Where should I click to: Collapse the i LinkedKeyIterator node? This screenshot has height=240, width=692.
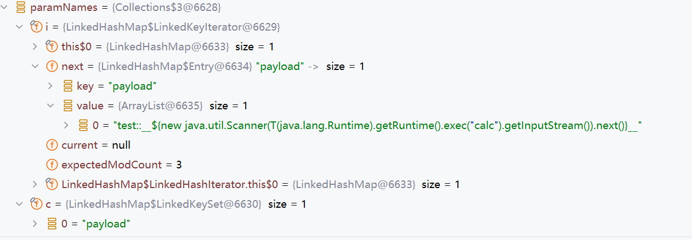point(20,27)
